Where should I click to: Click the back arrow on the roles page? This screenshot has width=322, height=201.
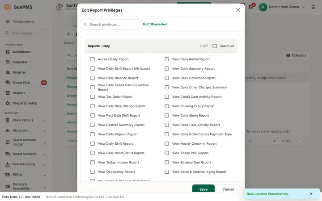click(x=69, y=34)
